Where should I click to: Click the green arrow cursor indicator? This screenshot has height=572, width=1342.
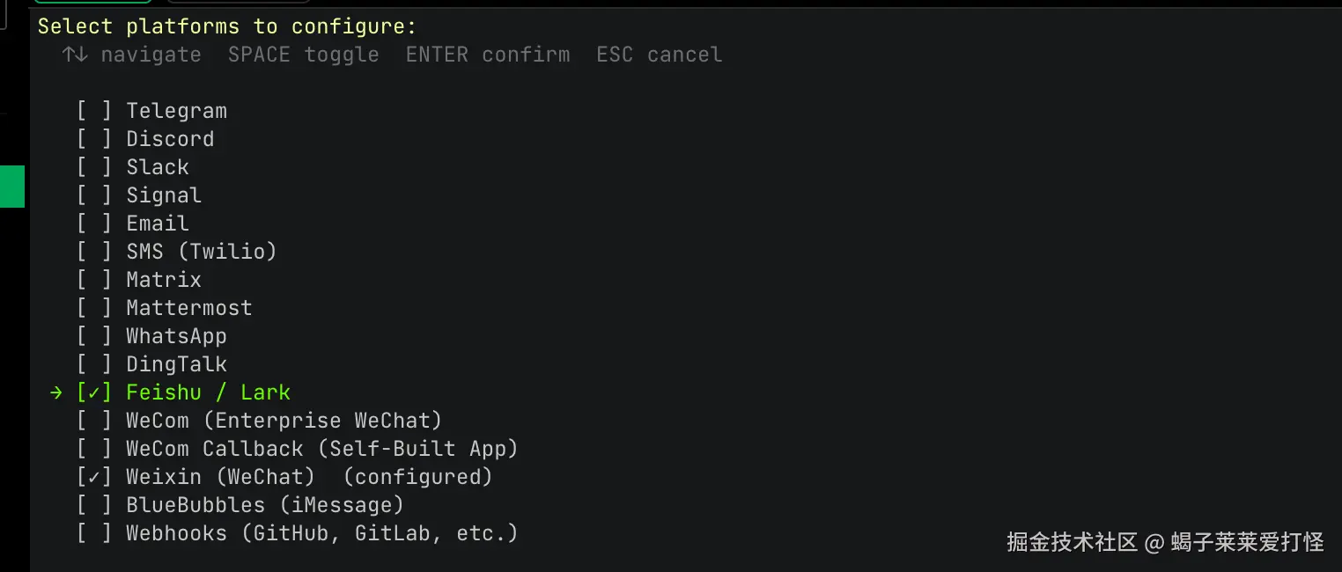tap(58, 392)
